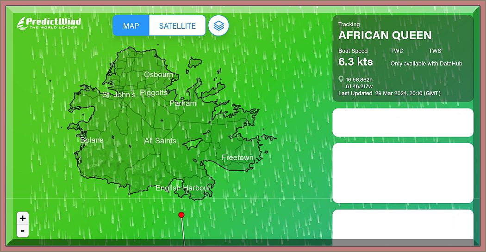This screenshot has width=486, height=252.
Task: Switch to the SATELLITE view
Action: pyautogui.click(x=177, y=25)
